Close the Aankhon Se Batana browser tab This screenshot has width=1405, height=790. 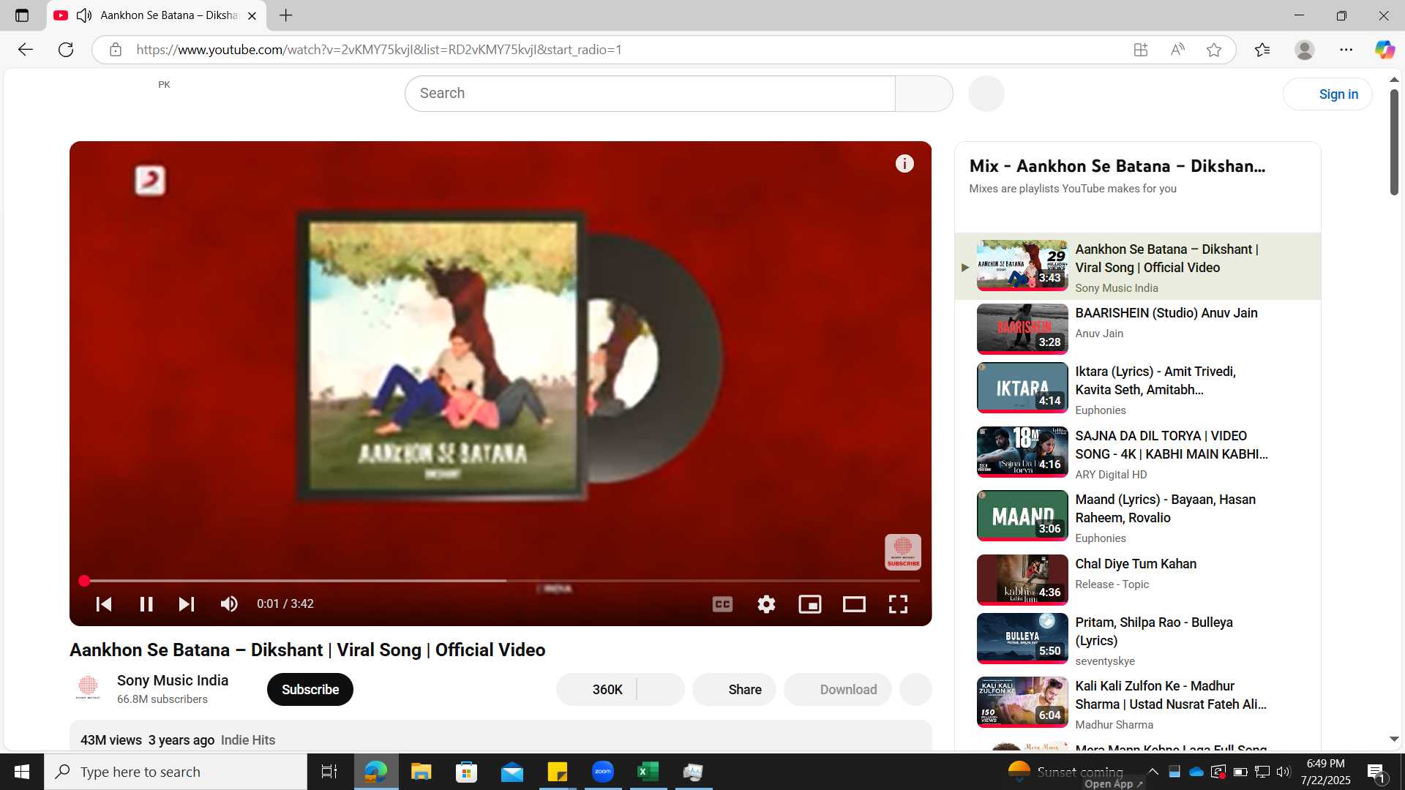[252, 15]
